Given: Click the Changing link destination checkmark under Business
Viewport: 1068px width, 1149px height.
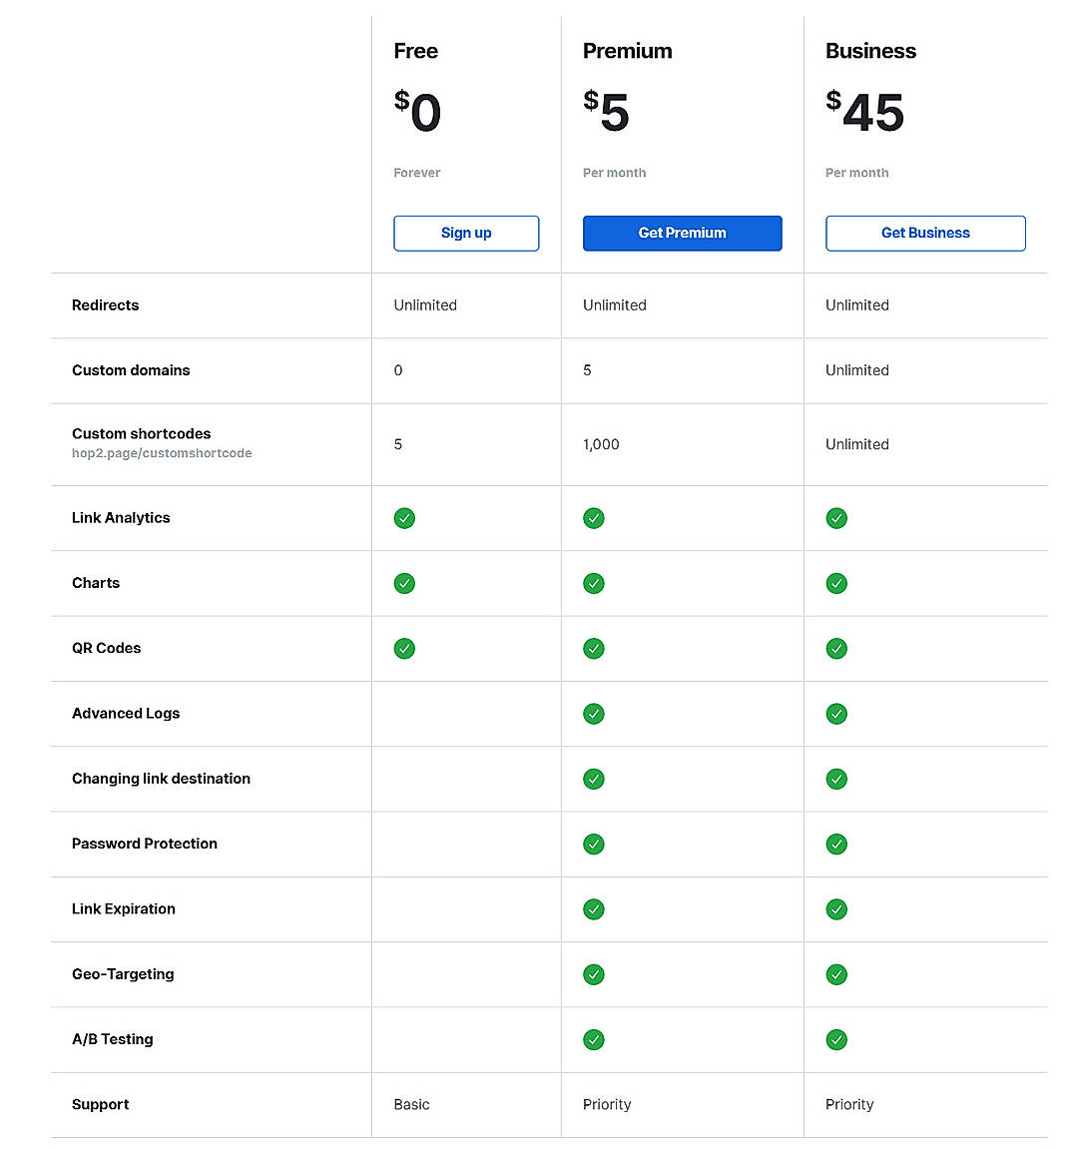Looking at the screenshot, I should coord(836,779).
